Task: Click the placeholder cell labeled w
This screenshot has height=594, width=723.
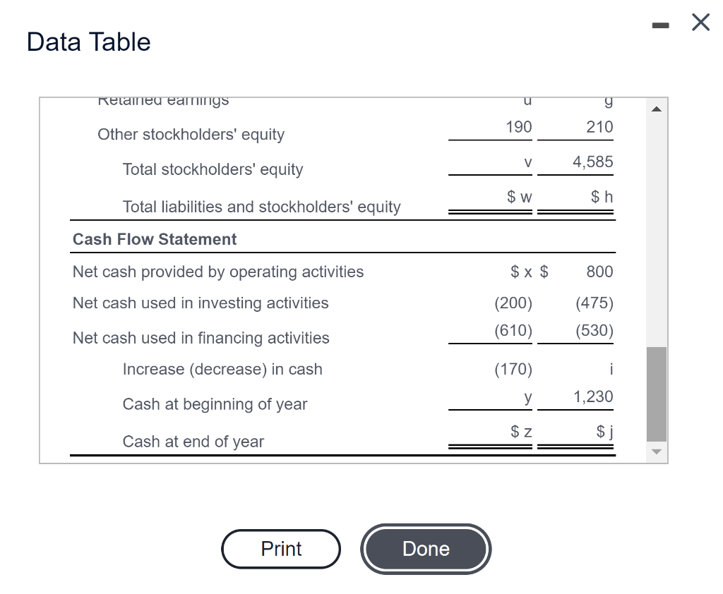Action: click(x=518, y=197)
